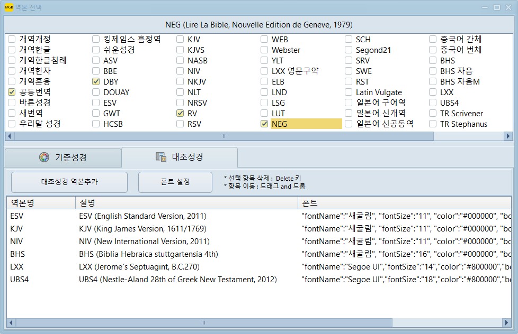Click right arrow of bottom table scrollbar
The image size is (518, 334).
[506, 322]
